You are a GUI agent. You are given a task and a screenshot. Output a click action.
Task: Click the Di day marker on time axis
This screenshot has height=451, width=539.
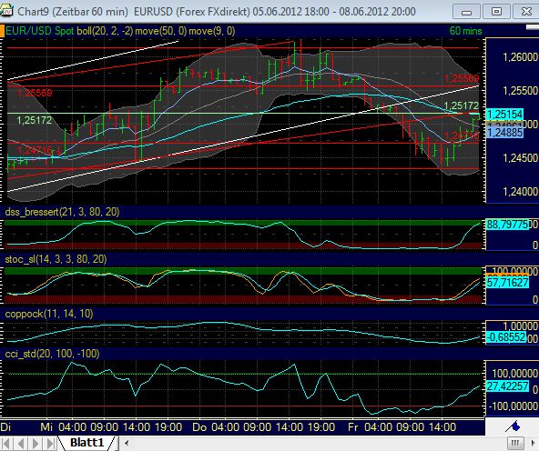click(x=5, y=427)
